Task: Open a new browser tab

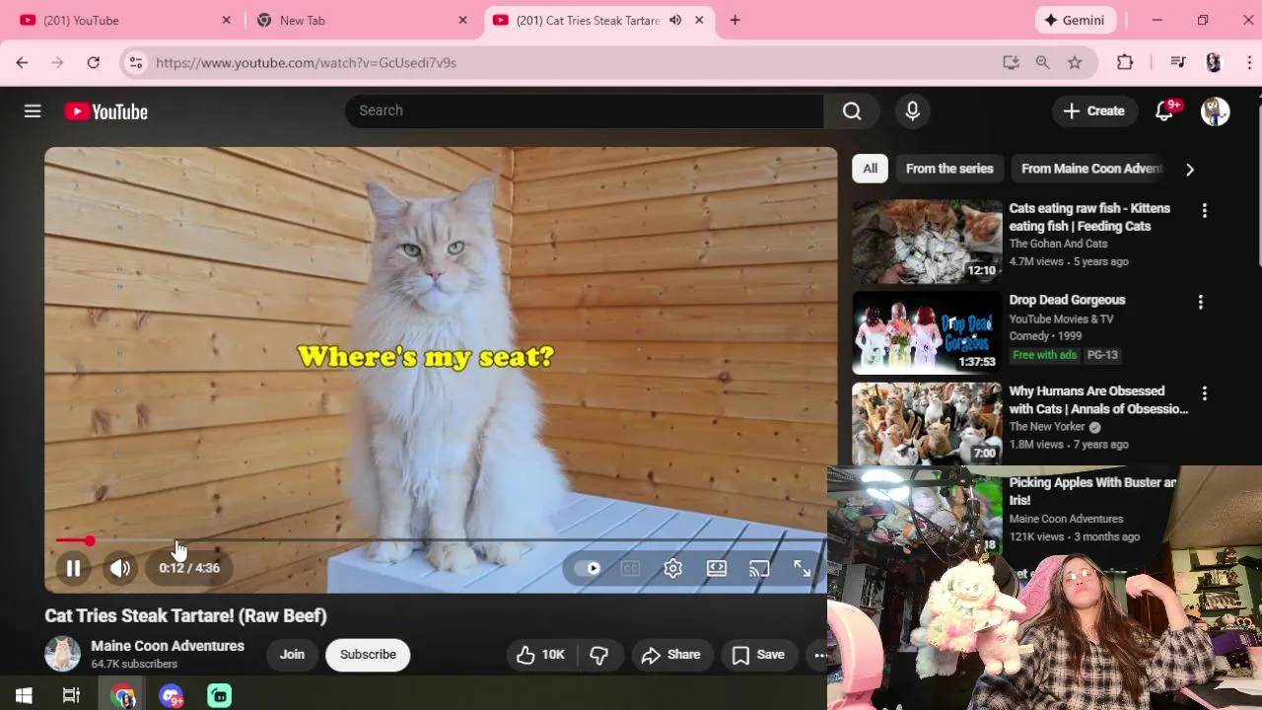Action: [735, 20]
